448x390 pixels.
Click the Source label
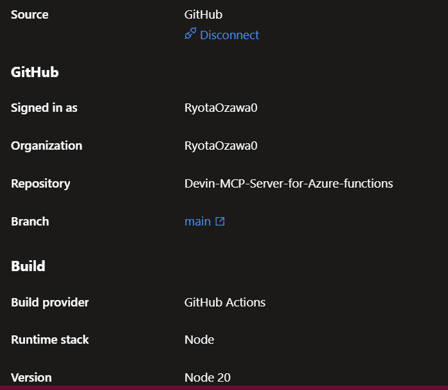30,15
